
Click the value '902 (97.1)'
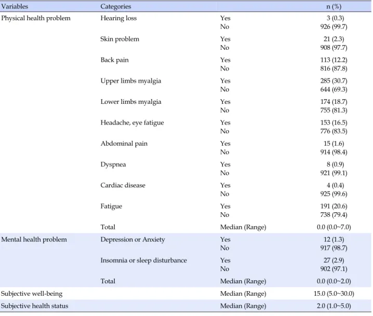pos(334,269)
